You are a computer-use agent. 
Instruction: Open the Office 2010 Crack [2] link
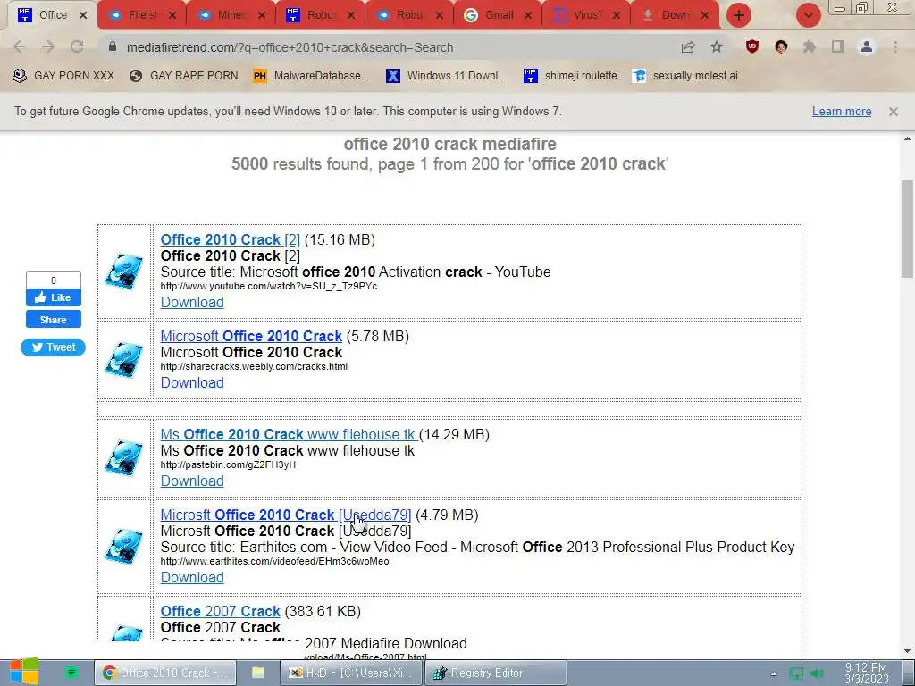click(230, 239)
